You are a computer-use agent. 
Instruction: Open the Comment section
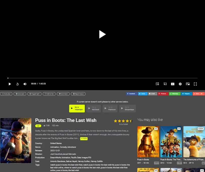[x=63, y=94]
